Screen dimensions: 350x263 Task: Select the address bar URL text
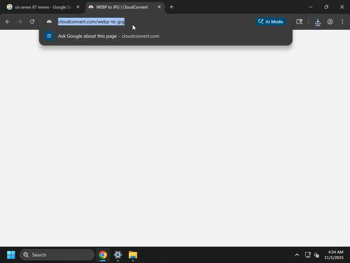(91, 22)
